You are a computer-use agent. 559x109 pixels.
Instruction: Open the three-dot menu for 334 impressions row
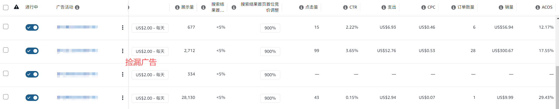point(122,74)
